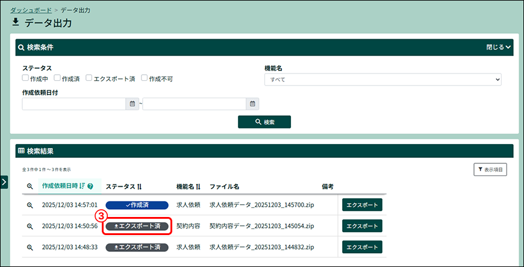Check the 作成不可 status checkbox
This screenshot has height=267, width=524.
145,78
